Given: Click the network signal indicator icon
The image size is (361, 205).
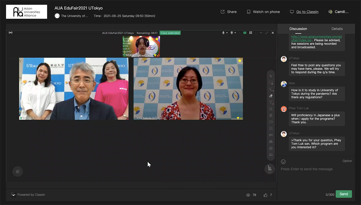Looking at the screenshot, I should pos(10,33).
